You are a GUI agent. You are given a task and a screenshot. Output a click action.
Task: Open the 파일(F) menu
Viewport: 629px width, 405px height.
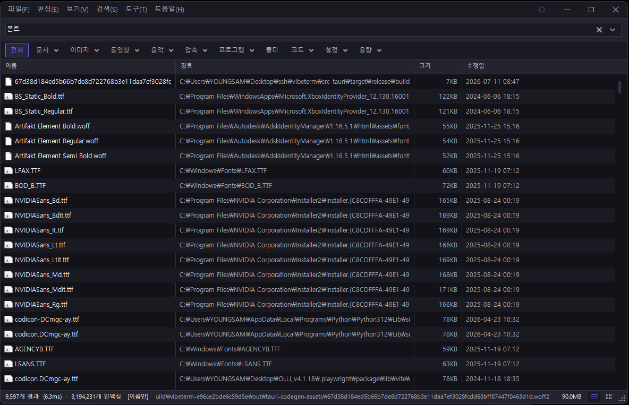19,9
